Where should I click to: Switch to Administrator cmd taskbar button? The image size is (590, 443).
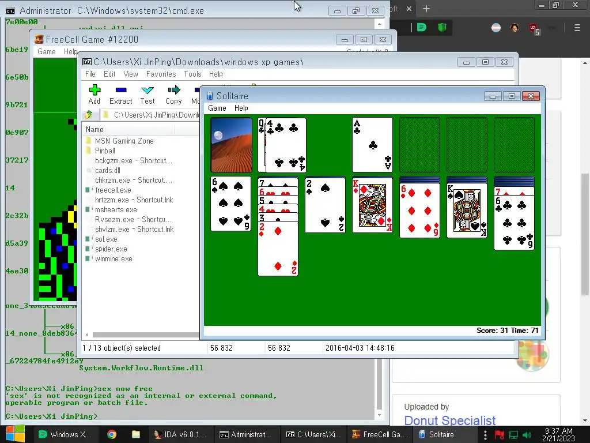(x=247, y=434)
